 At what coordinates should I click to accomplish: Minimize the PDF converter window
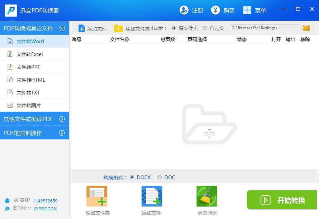(x=284, y=9)
